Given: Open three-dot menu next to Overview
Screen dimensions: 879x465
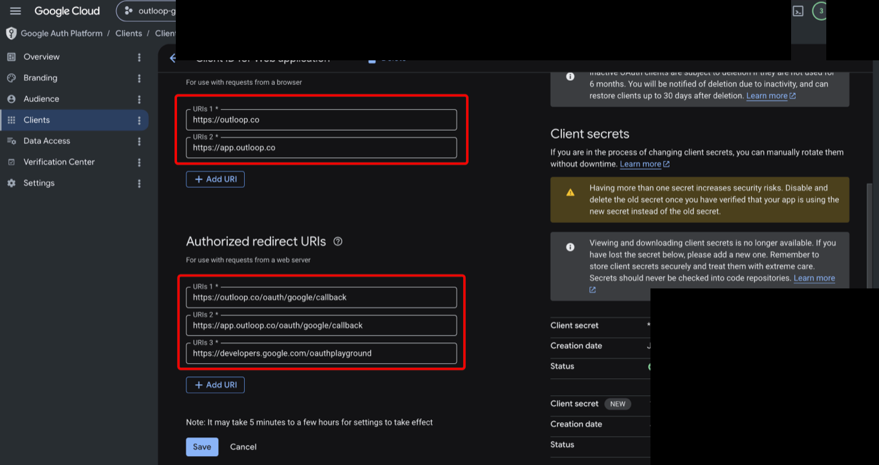Looking at the screenshot, I should (x=139, y=57).
